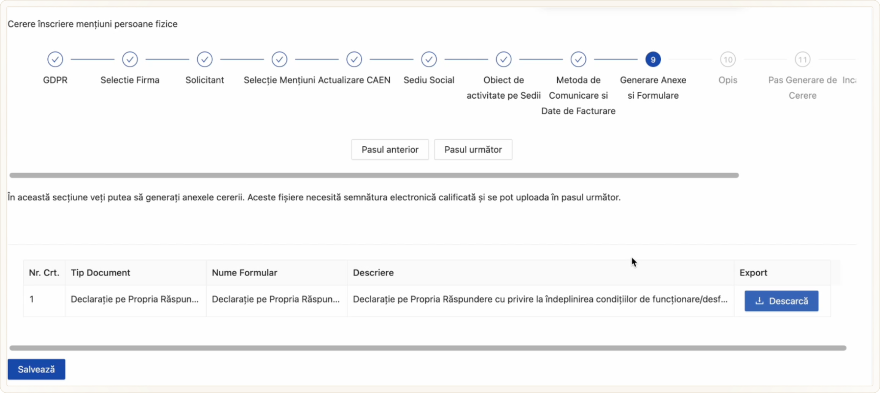Select Metoda de Comunicare step icon
The image size is (880, 393).
tap(578, 59)
